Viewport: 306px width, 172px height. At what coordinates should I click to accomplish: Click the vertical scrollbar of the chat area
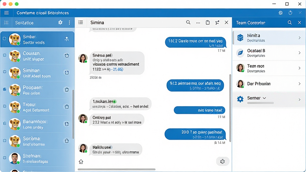coord(230,108)
